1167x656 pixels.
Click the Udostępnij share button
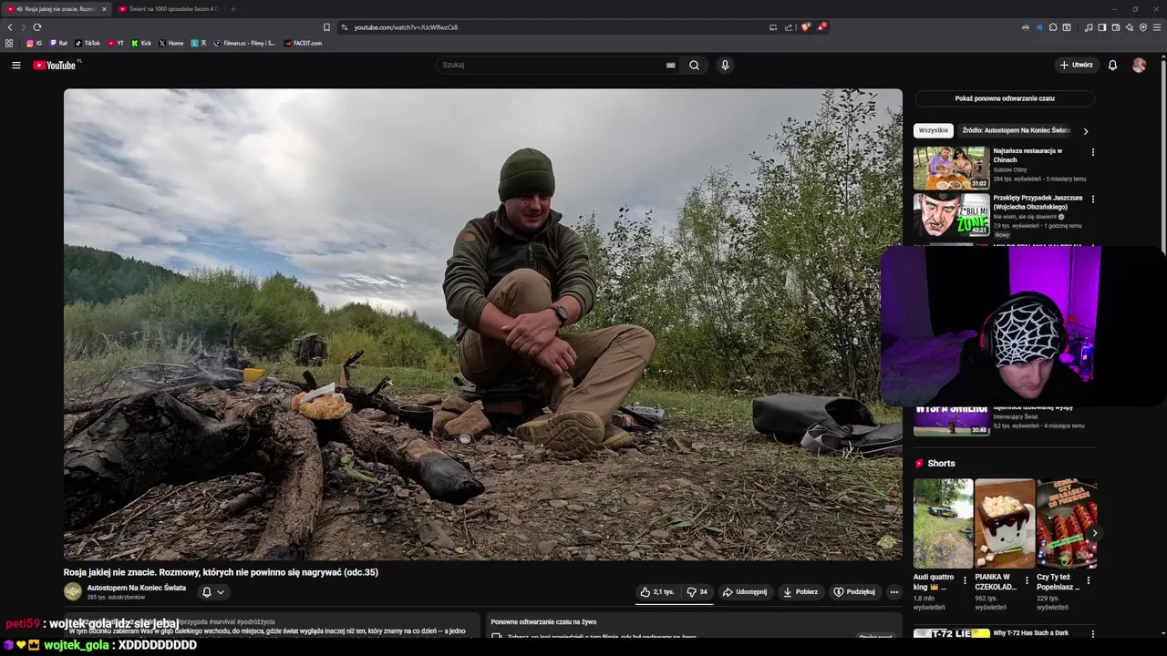[x=745, y=591]
